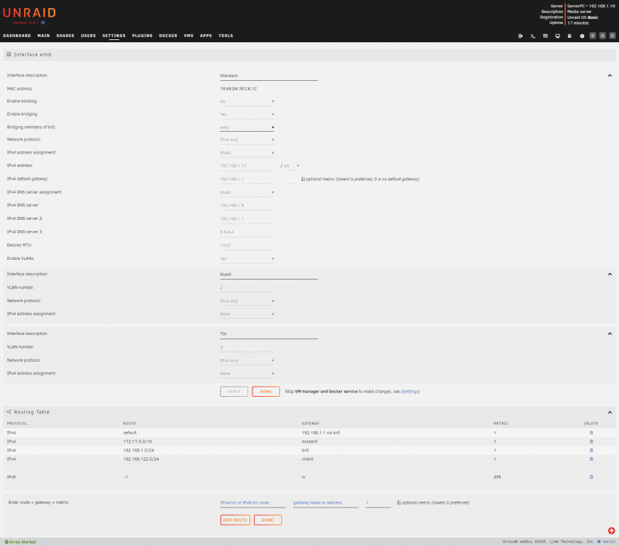
Task: Click the Standard interface description field
Action: tap(269, 76)
